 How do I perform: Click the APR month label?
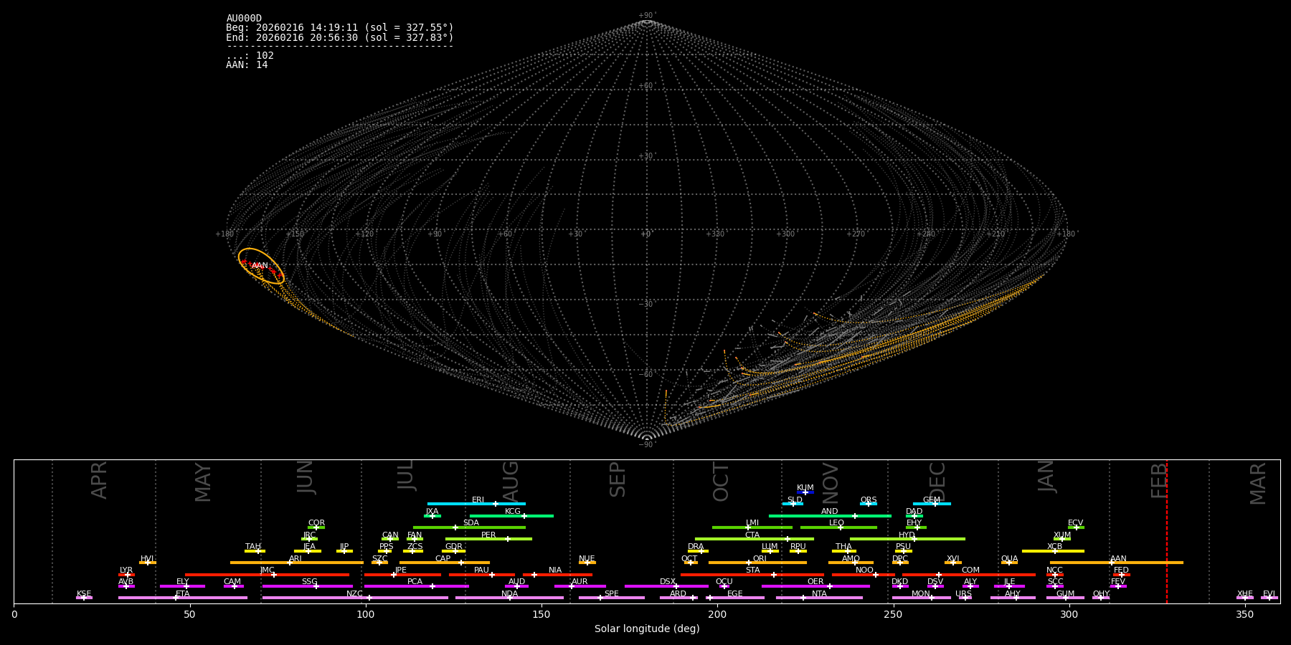[100, 479]
